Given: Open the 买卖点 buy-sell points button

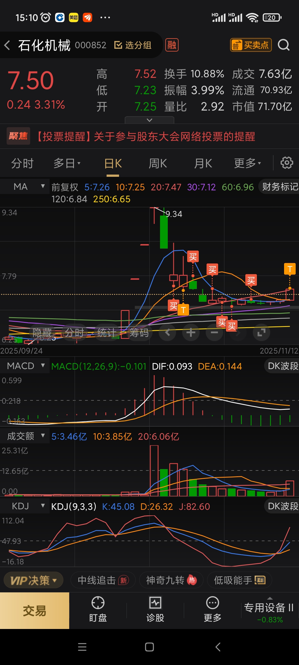Looking at the screenshot, I should point(251,45).
